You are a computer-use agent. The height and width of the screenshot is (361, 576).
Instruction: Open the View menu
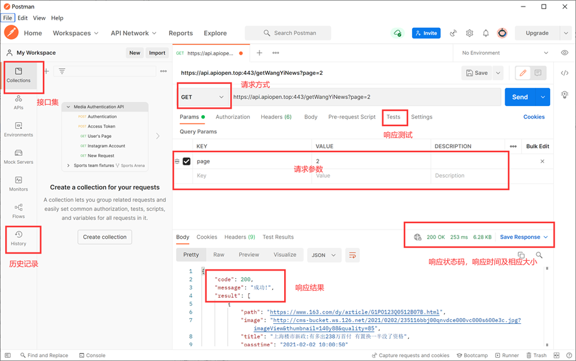pyautogui.click(x=39, y=18)
